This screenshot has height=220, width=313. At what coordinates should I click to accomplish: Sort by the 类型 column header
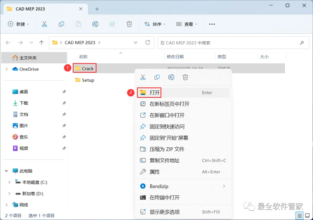pos(222,57)
